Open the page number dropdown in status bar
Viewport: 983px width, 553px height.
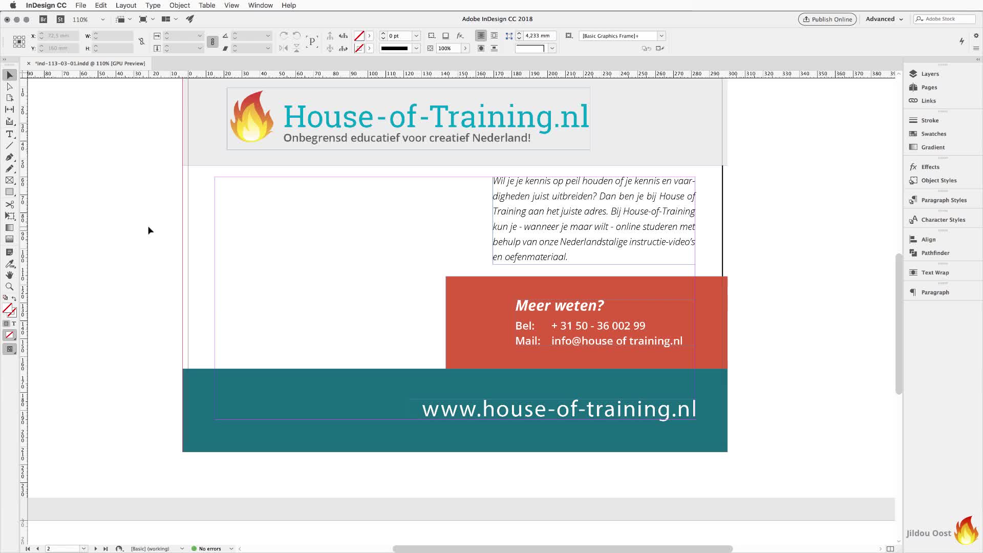[83, 549]
